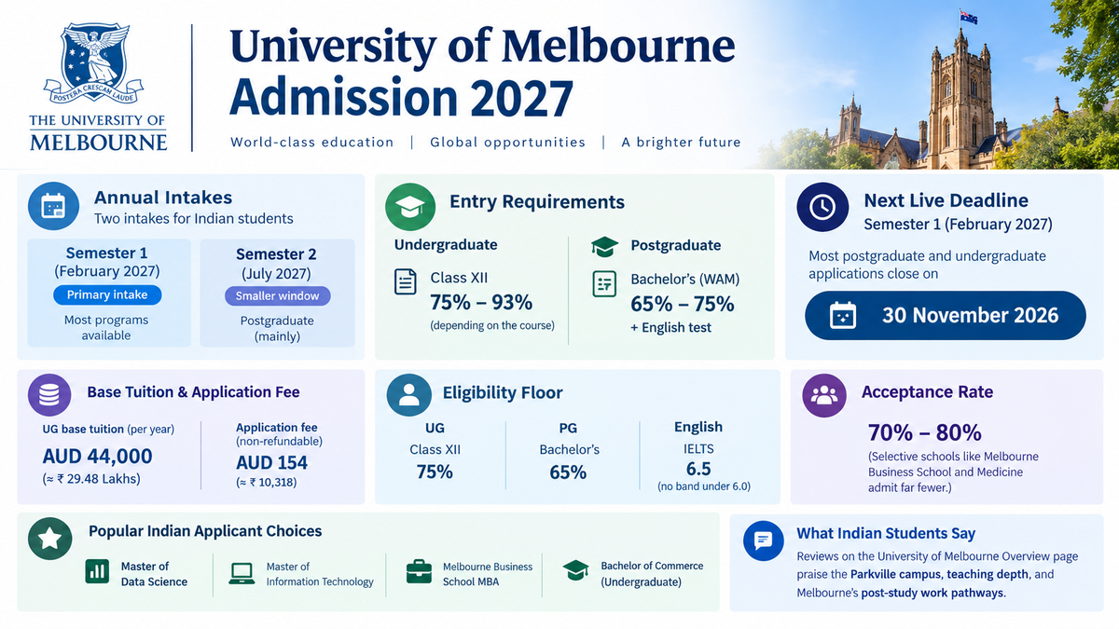Click the Next Live Deadline heading
Image resolution: width=1119 pixels, height=629 pixels.
[x=946, y=200]
